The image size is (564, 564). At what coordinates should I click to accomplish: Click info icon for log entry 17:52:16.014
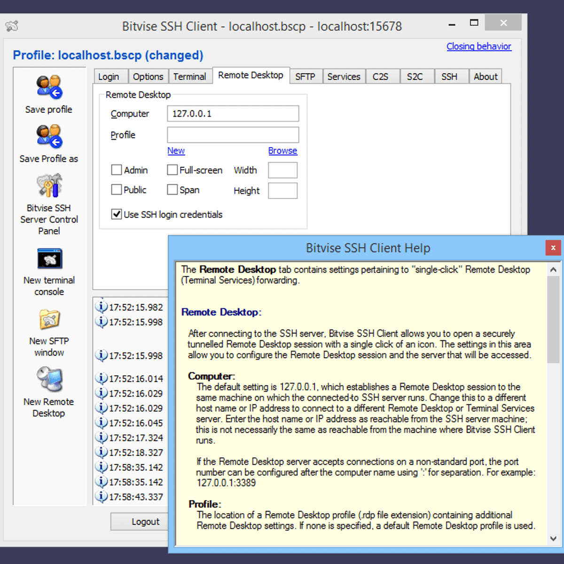coord(101,378)
